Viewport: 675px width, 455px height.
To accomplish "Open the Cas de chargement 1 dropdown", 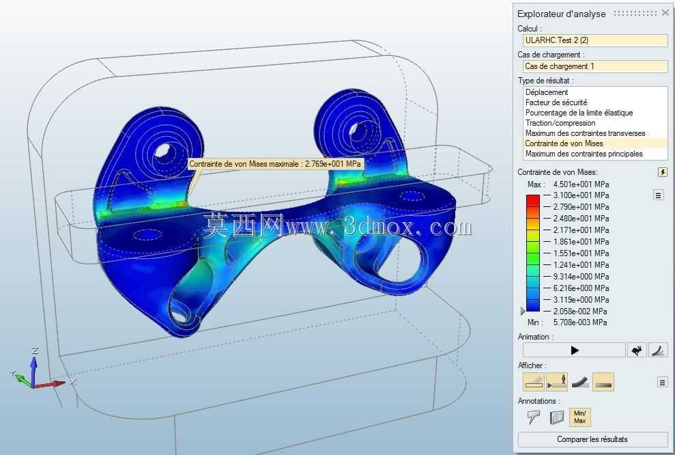I will [x=595, y=66].
